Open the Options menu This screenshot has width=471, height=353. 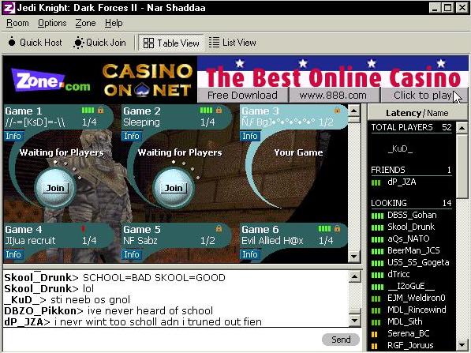(52, 23)
